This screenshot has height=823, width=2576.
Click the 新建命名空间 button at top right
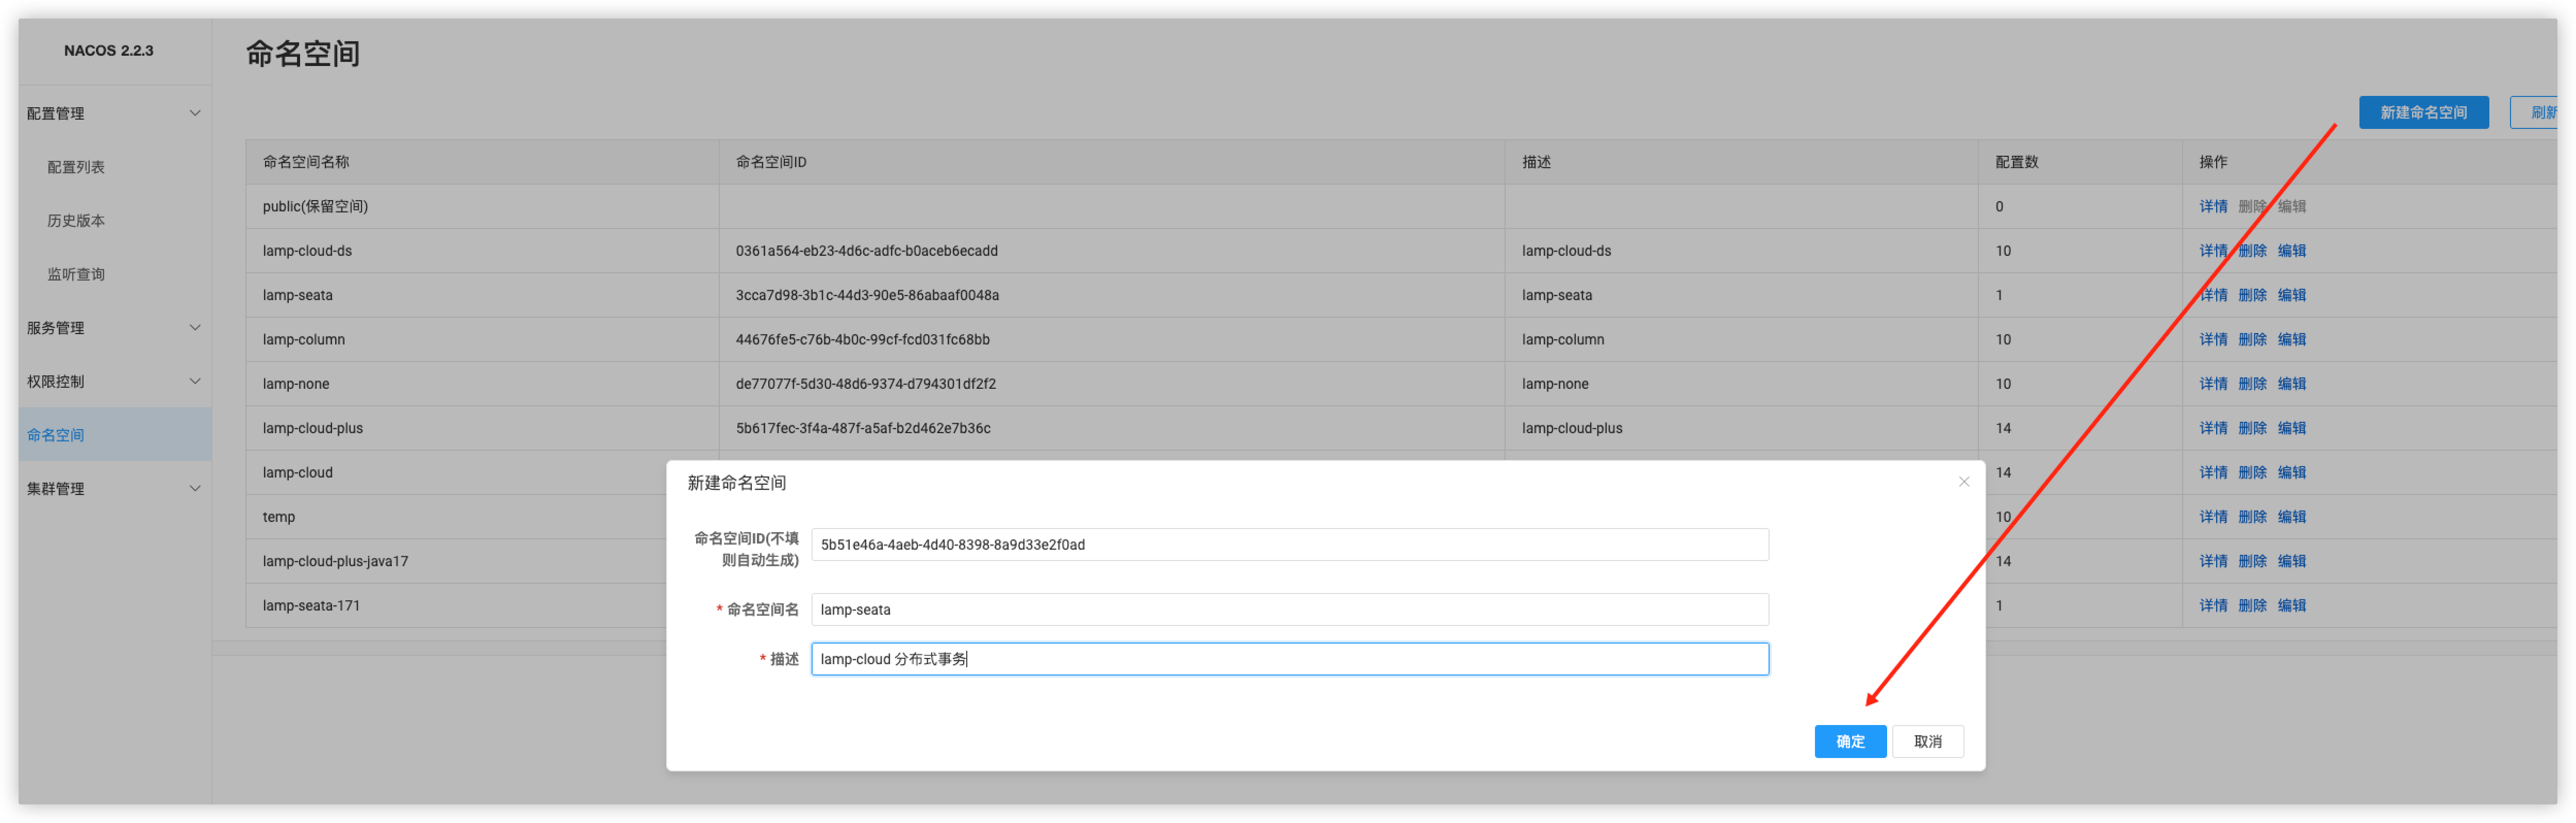point(2422,112)
